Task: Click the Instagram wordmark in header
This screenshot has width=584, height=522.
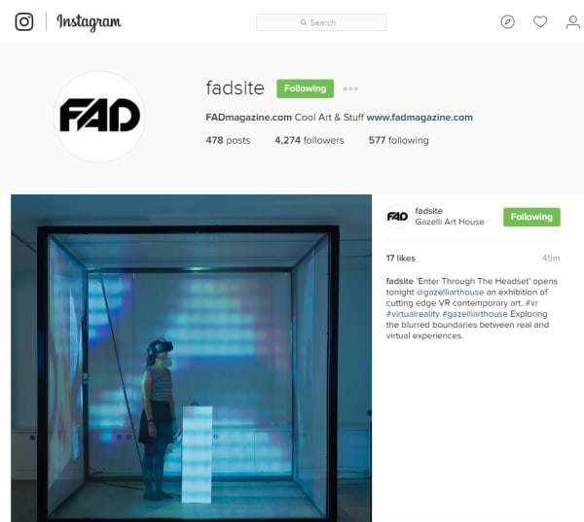Action: (x=89, y=22)
